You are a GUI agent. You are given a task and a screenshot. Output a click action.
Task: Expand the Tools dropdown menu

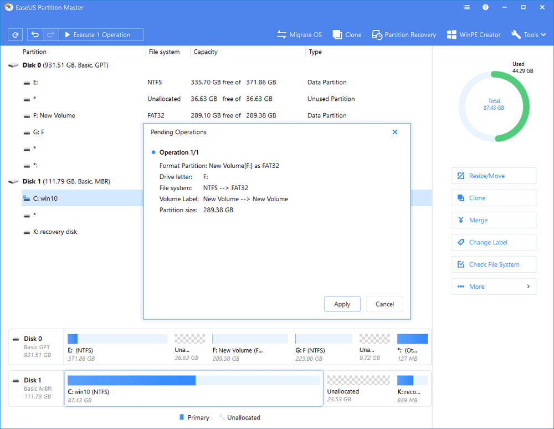click(x=530, y=34)
